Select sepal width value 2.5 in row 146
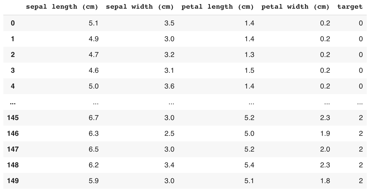 169,134
